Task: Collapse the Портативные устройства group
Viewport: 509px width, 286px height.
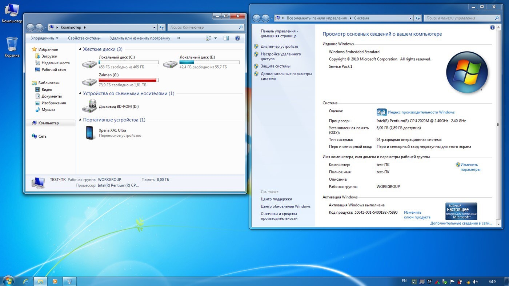Action: [80, 120]
